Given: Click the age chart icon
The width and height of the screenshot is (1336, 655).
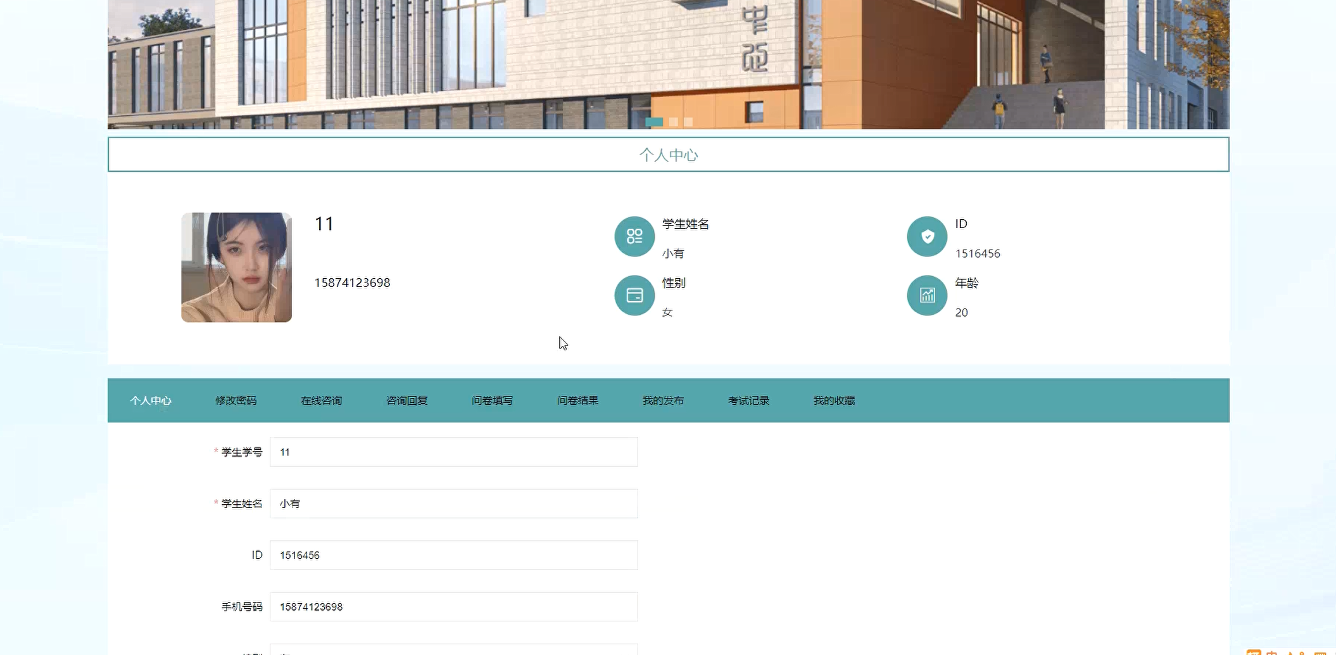Looking at the screenshot, I should (927, 295).
